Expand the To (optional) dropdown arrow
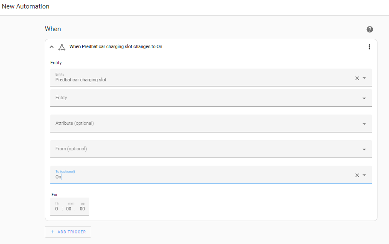This screenshot has height=244, width=389. click(364, 175)
